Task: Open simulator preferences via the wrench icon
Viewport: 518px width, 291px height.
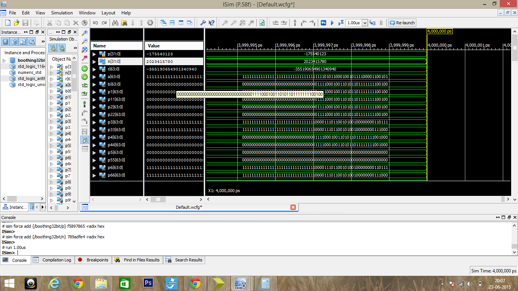Action: click(203, 23)
